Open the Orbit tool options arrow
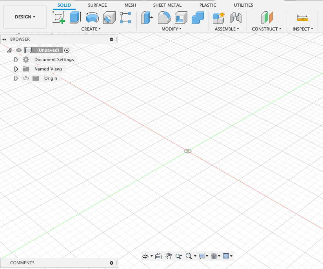Screen dimensions: 323x269 pos(152,256)
